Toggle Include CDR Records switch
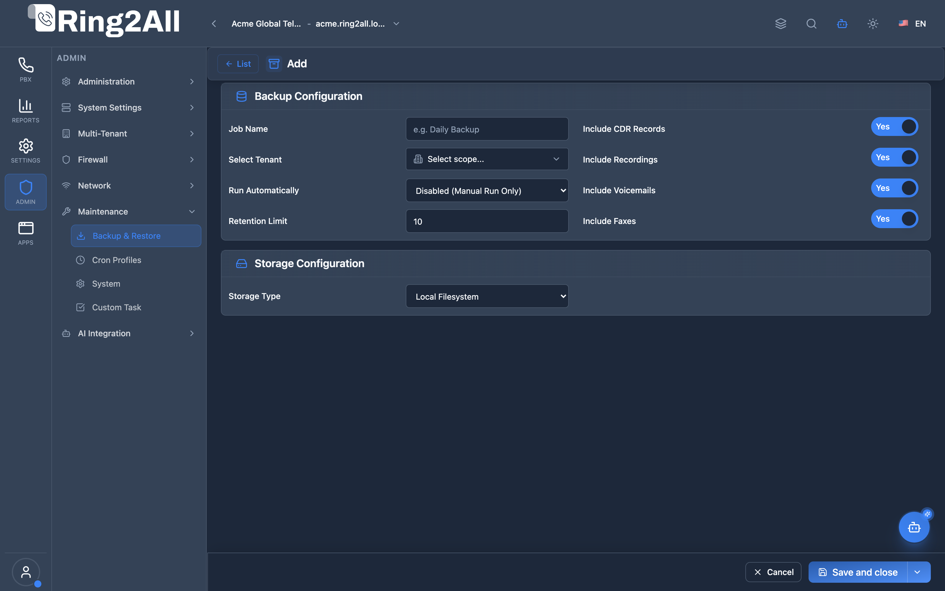The width and height of the screenshot is (945, 591). pyautogui.click(x=894, y=127)
